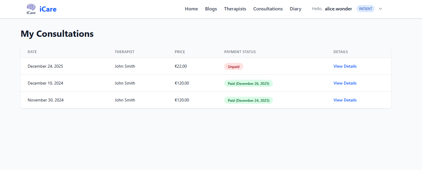Click the iCare brand name text

(48, 9)
